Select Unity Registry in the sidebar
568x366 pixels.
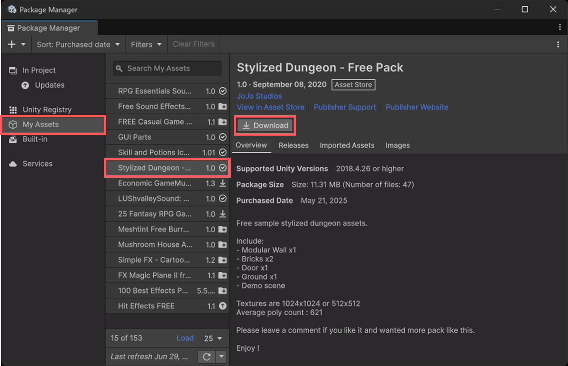coord(47,110)
